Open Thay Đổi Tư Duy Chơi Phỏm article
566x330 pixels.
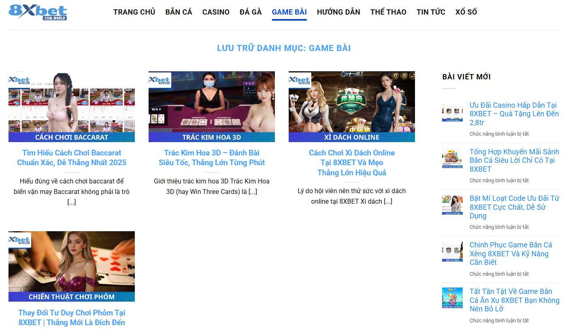72,317
